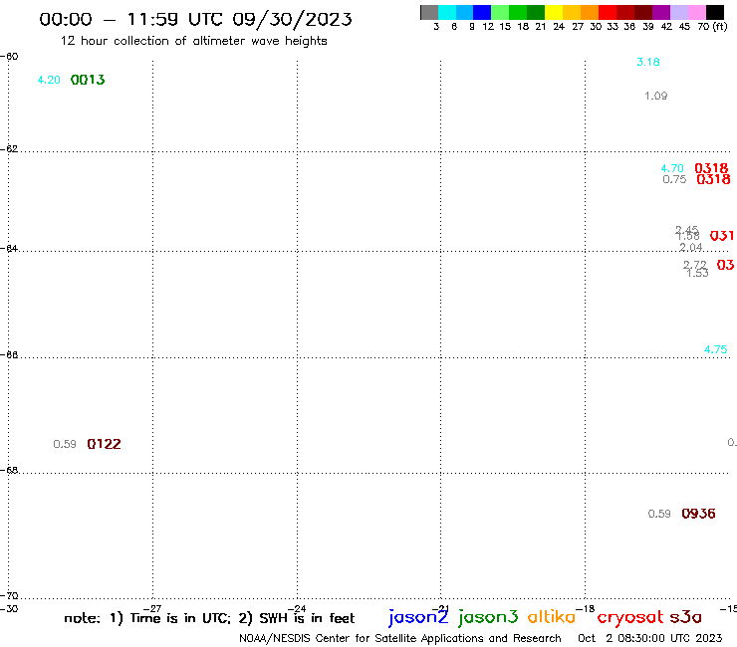Click the cyan wave height value 3.18
The height and width of the screenshot is (647, 737).
[x=648, y=62]
